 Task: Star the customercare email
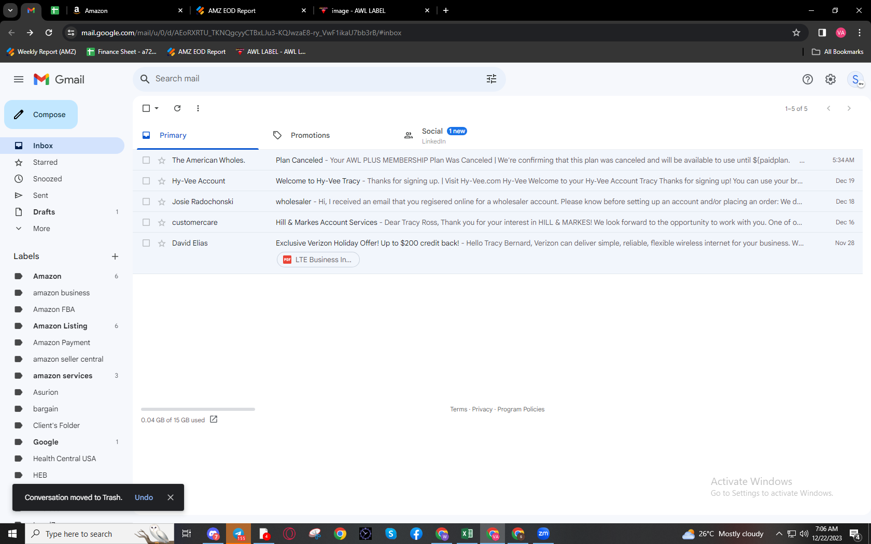[162, 222]
